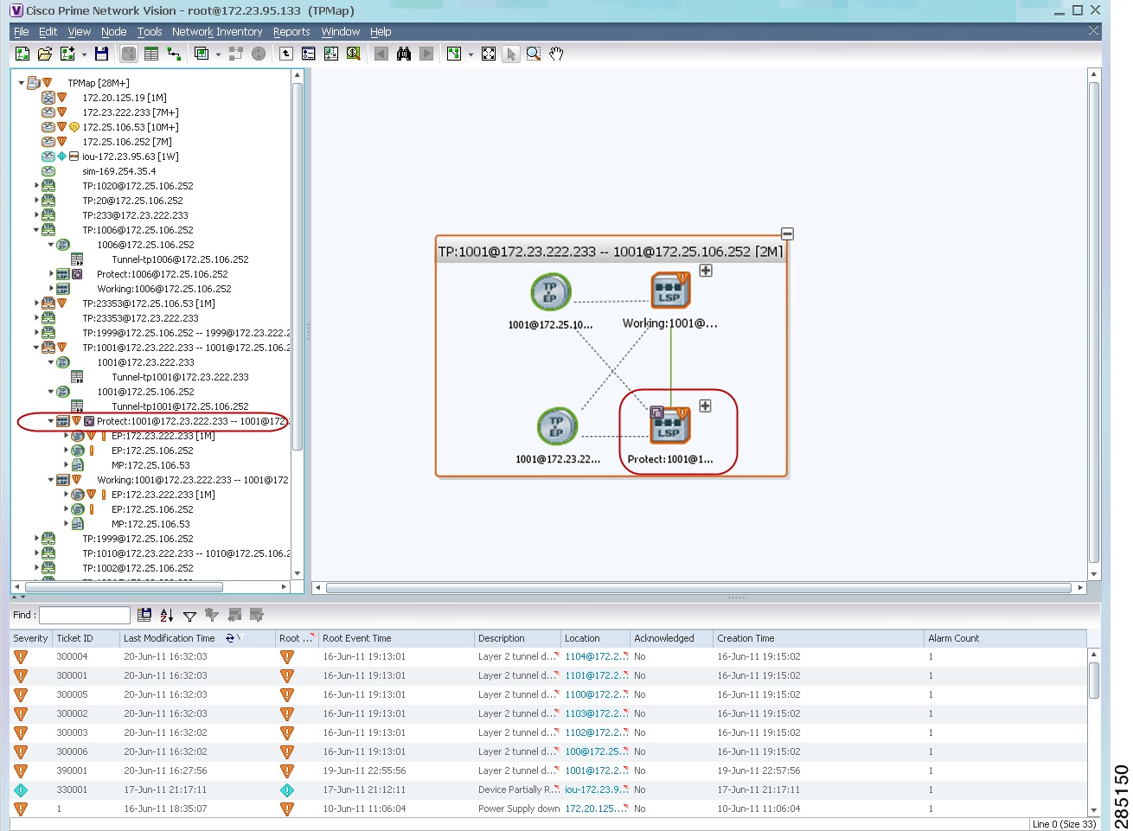The width and height of the screenshot is (1133, 831).
Task: Click the Layout Map toolbar icon
Action: pyautogui.click(x=454, y=54)
